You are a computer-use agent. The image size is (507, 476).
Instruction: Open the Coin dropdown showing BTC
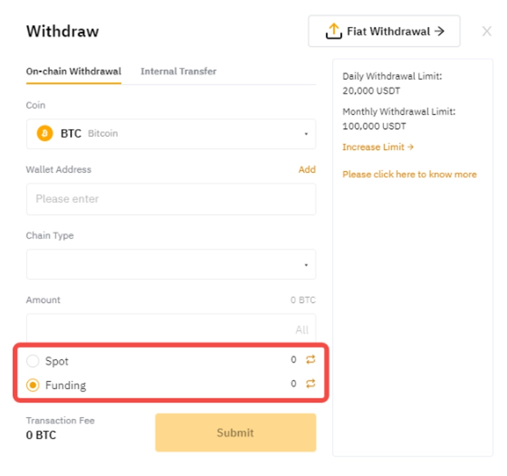click(170, 134)
